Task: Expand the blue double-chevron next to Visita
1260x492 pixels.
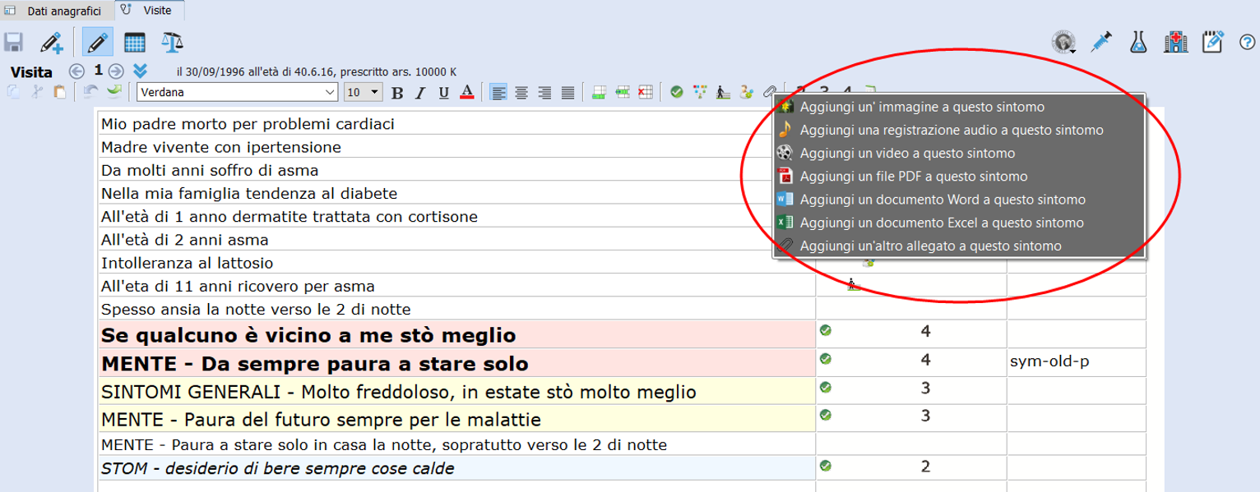Action: click(140, 71)
